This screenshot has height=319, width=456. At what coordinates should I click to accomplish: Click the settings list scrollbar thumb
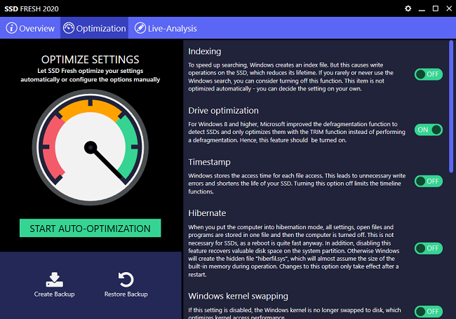(451, 107)
